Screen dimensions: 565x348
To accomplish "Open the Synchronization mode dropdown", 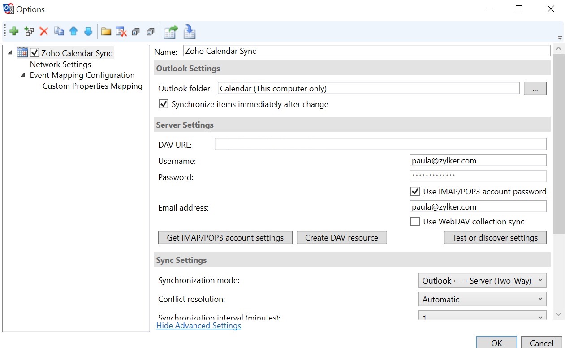I will tap(482, 281).
